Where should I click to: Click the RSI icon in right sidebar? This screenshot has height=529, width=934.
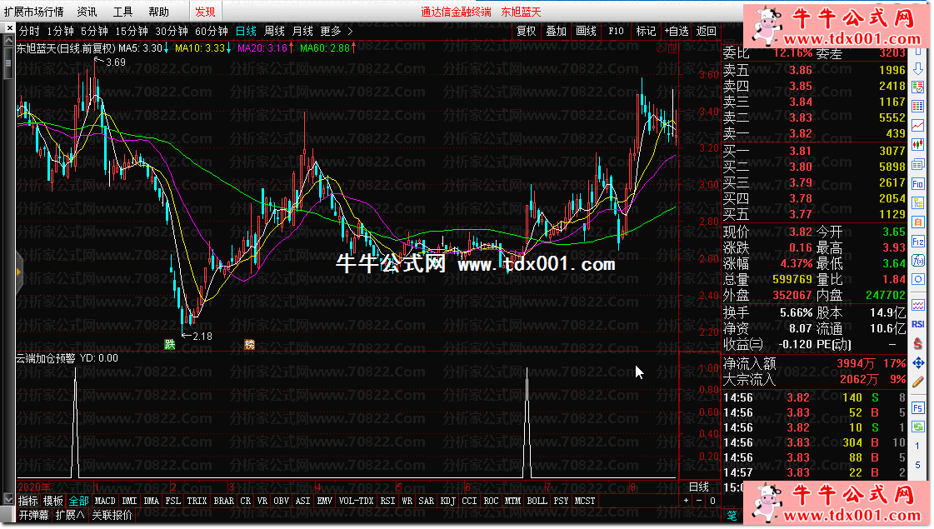click(x=917, y=324)
